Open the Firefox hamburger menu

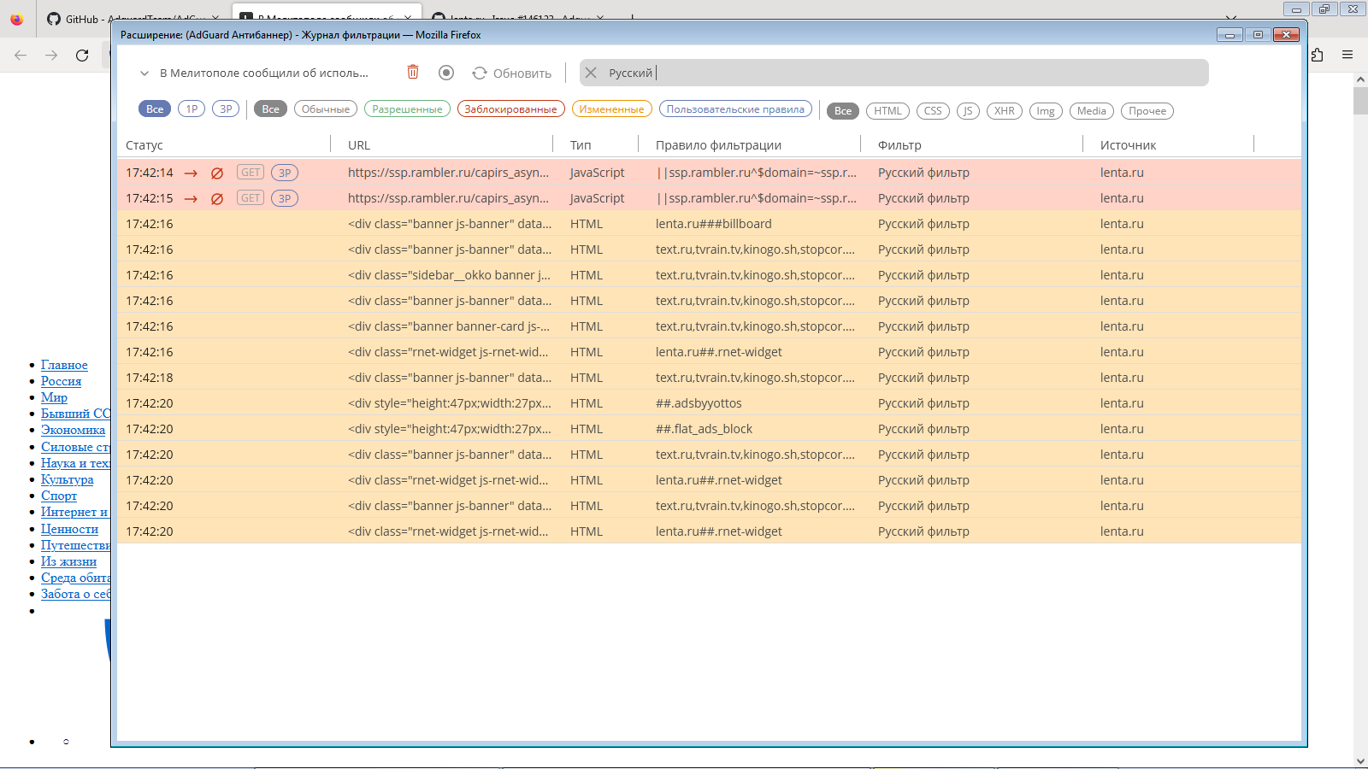pyautogui.click(x=1347, y=53)
